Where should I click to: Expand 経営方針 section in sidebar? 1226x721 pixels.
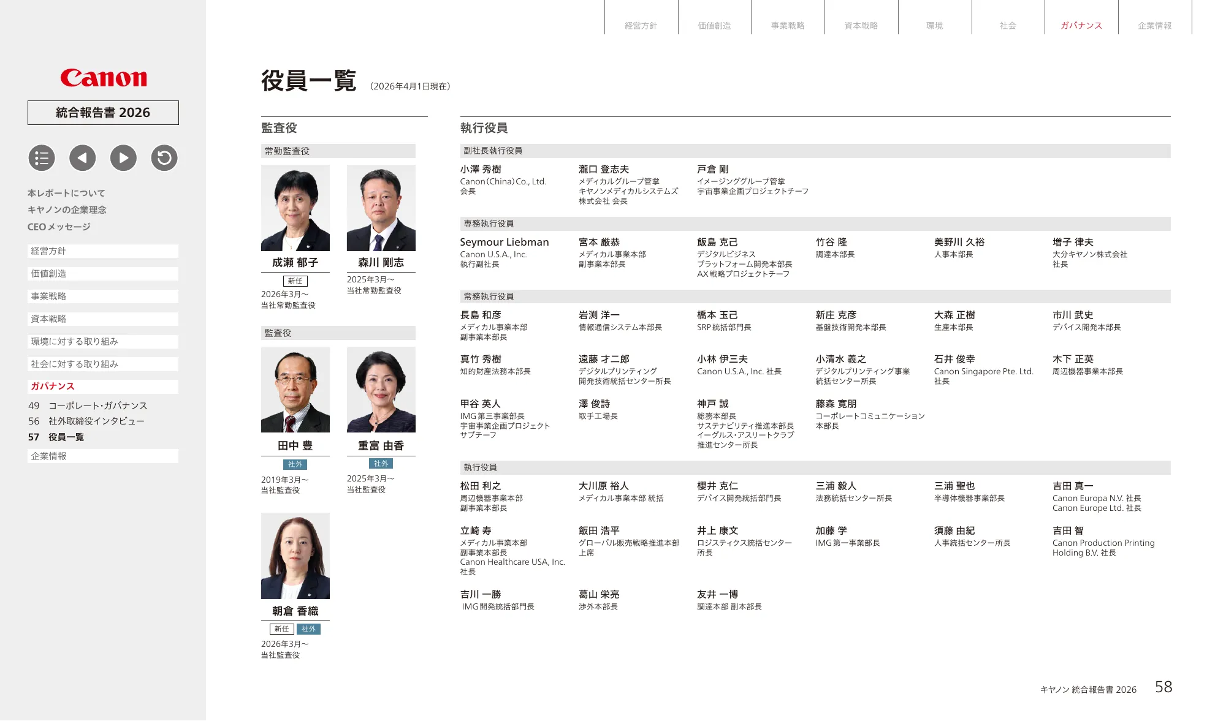coord(103,251)
